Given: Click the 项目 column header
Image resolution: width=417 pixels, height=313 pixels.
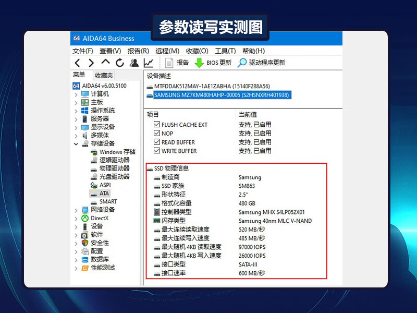Looking at the screenshot, I should (153, 114).
